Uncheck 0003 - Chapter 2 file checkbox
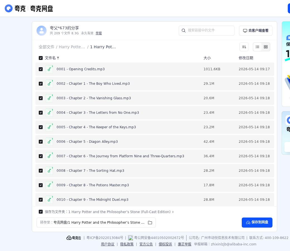 click(41, 98)
